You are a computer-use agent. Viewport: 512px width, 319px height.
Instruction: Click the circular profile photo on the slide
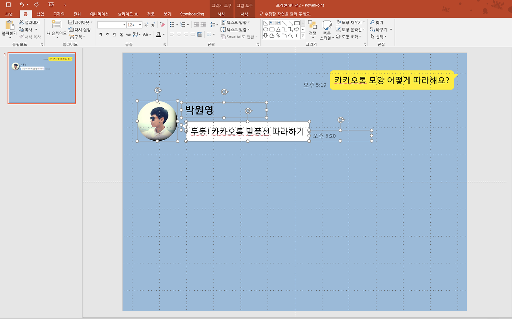tap(157, 121)
